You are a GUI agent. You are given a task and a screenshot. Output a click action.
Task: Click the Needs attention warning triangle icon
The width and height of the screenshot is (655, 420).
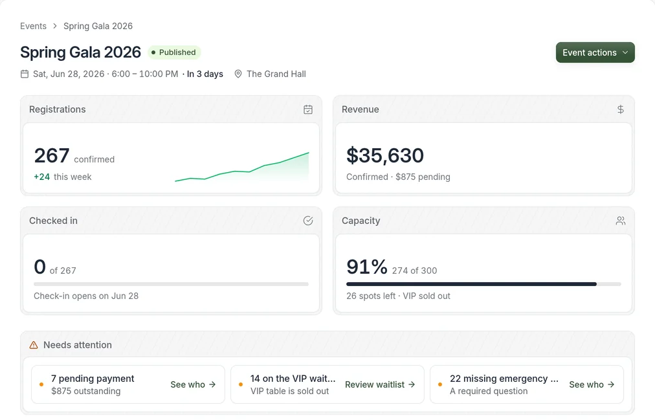click(x=34, y=345)
